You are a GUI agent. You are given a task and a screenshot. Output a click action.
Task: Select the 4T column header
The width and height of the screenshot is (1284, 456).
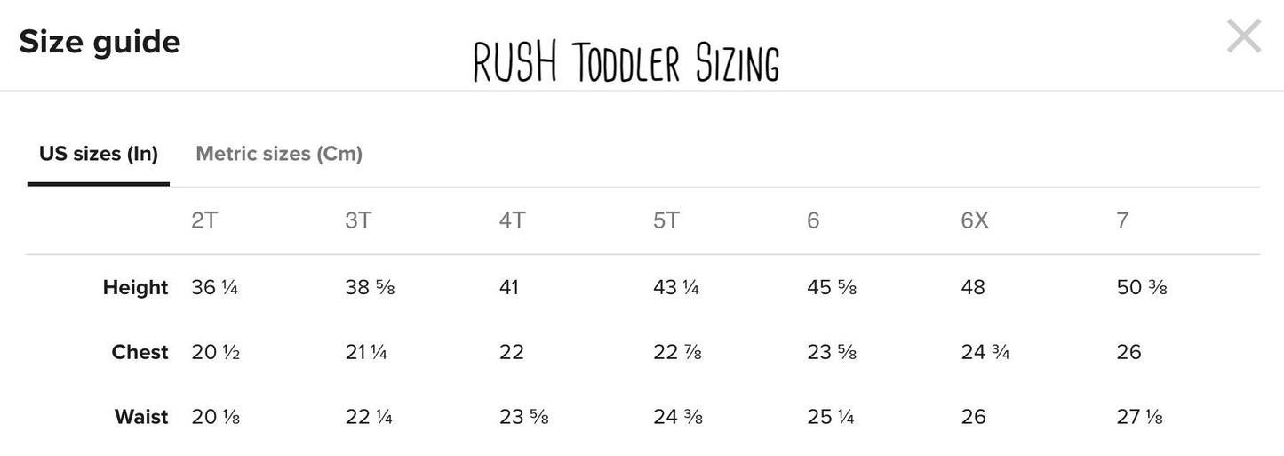pyautogui.click(x=513, y=220)
